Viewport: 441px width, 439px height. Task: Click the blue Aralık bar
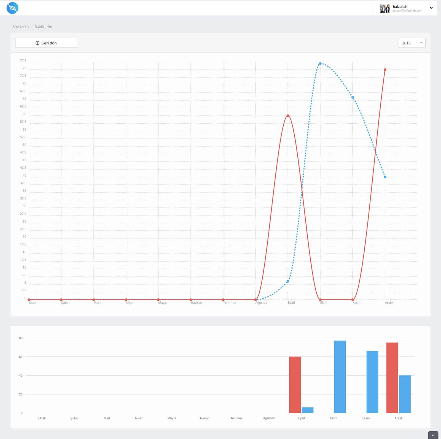tap(405, 394)
